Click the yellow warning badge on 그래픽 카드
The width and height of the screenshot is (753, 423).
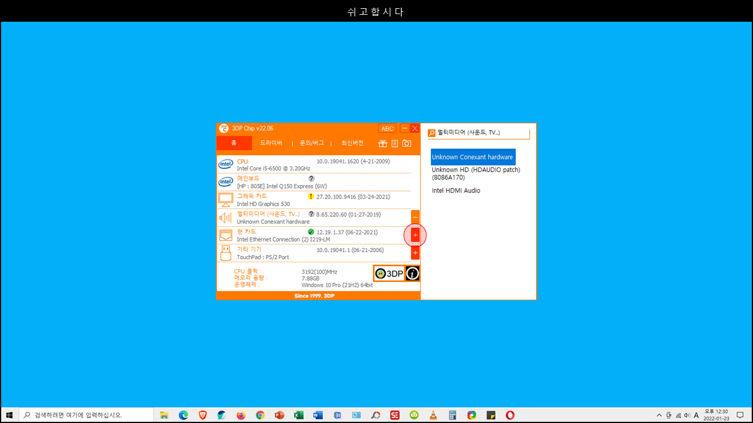coord(311,196)
